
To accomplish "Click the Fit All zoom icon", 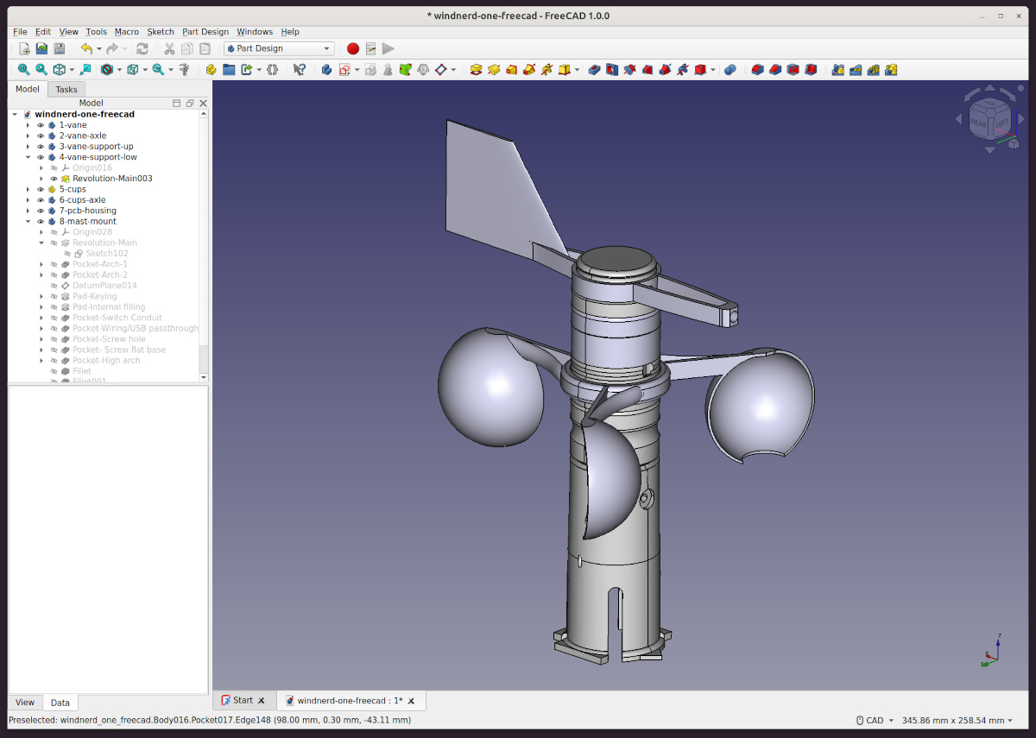I will coord(23,70).
